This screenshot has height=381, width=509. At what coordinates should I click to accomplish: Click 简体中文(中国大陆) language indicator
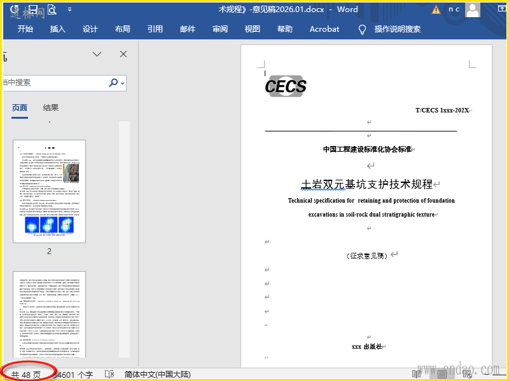(x=157, y=375)
